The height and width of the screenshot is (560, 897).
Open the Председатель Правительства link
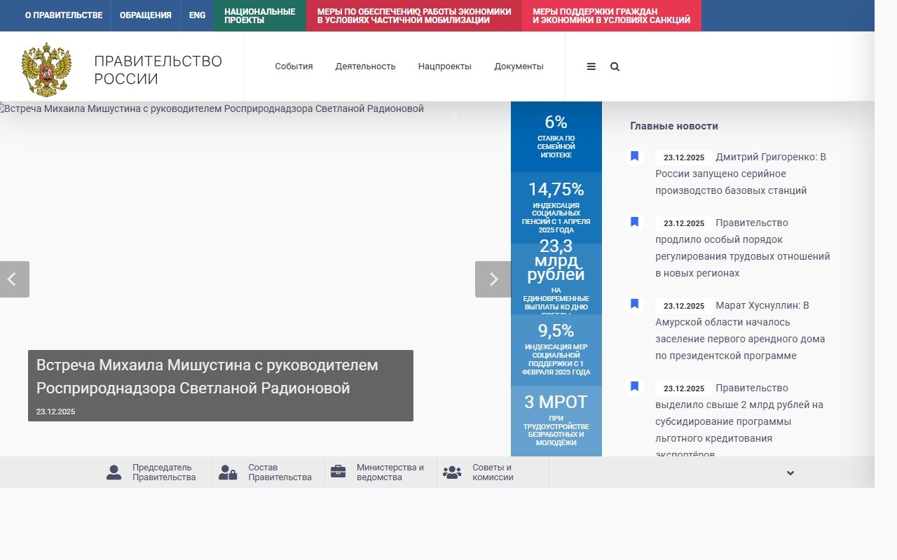164,472
